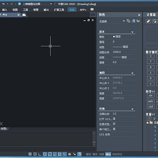Viewport: 158px width, 158px height.
Task: Toggle polar tracking in status bar
Action: (x=45, y=154)
